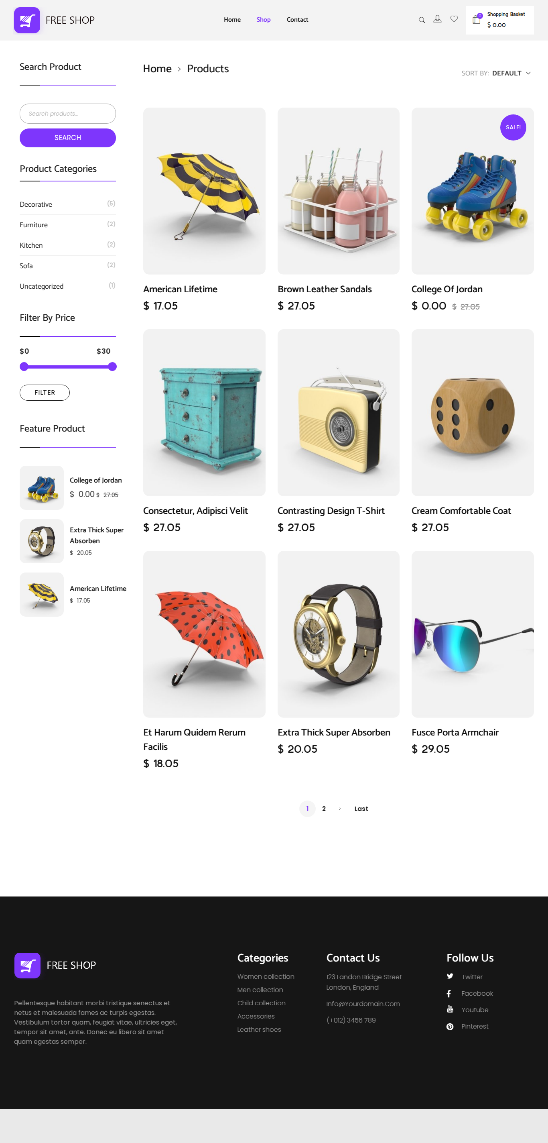Select the Furniture product category
Image resolution: width=548 pixels, height=1143 pixels.
click(x=34, y=225)
